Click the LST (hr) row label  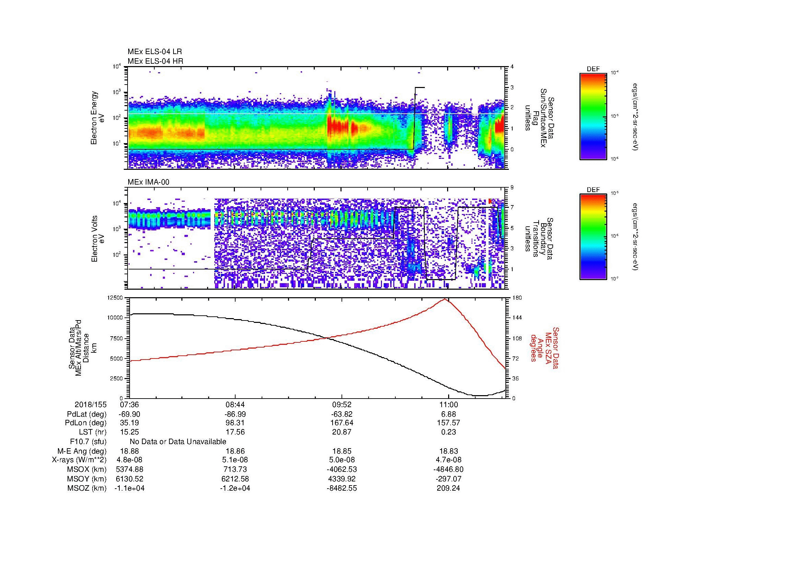tap(93, 432)
